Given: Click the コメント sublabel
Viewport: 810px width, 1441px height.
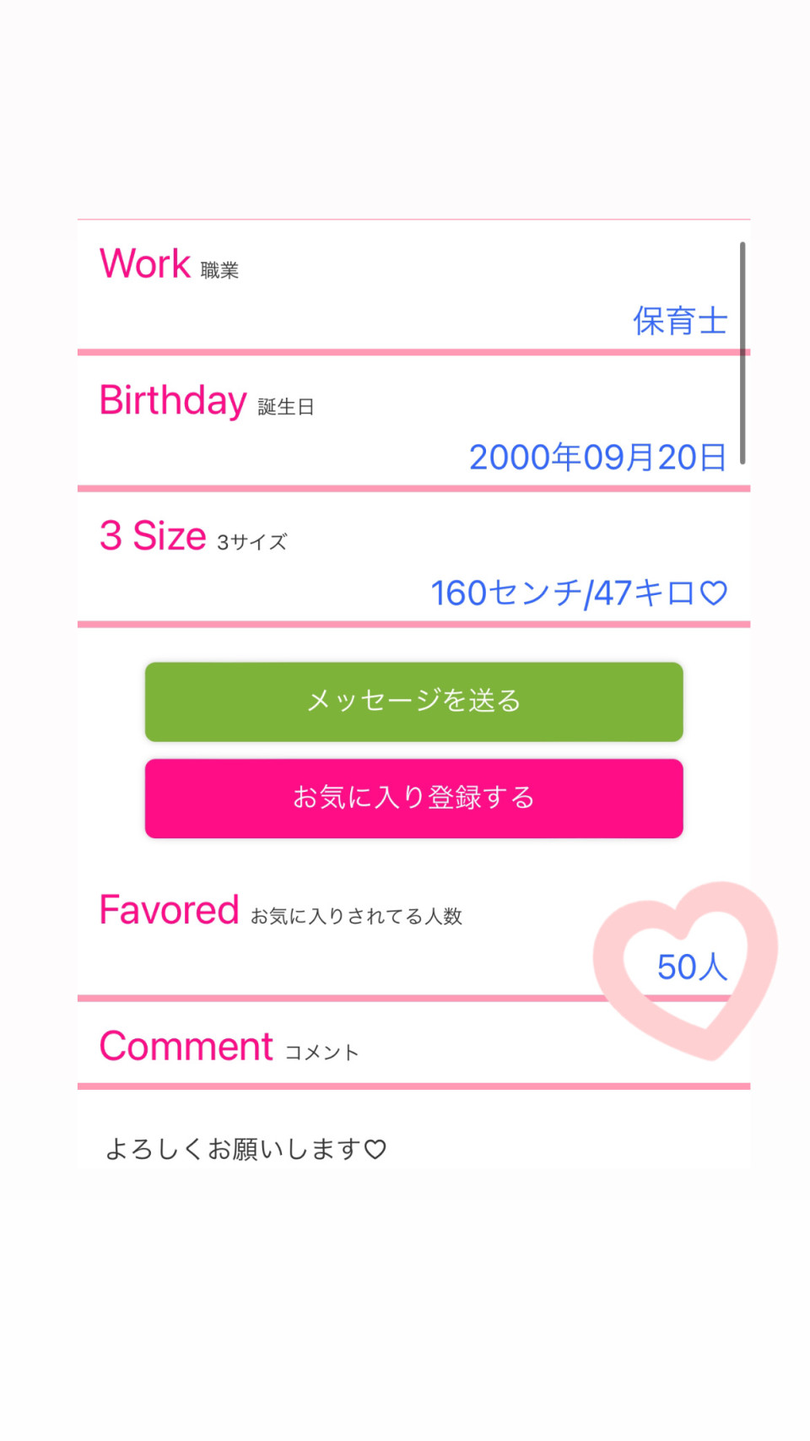Looking at the screenshot, I should [x=321, y=1053].
